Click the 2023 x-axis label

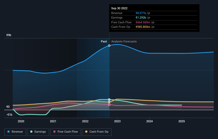117,121
